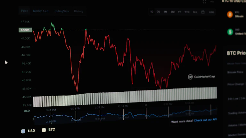This screenshot has height=138, width=246.
Task: Select the 1M time range
Action: (x=165, y=12)
